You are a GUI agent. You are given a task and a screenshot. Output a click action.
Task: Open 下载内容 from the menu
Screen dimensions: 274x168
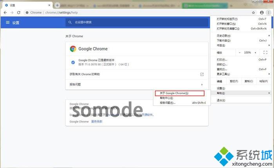241,41
